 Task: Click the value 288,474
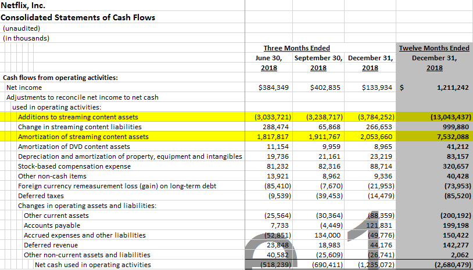[275, 127]
